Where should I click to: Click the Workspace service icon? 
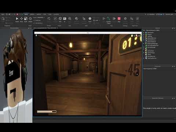[146, 33]
